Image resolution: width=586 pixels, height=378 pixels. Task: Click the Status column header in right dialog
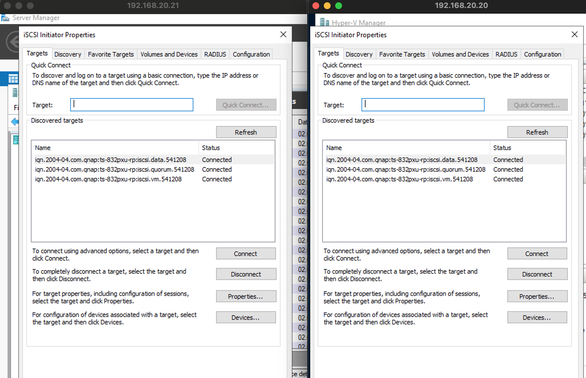click(x=528, y=148)
